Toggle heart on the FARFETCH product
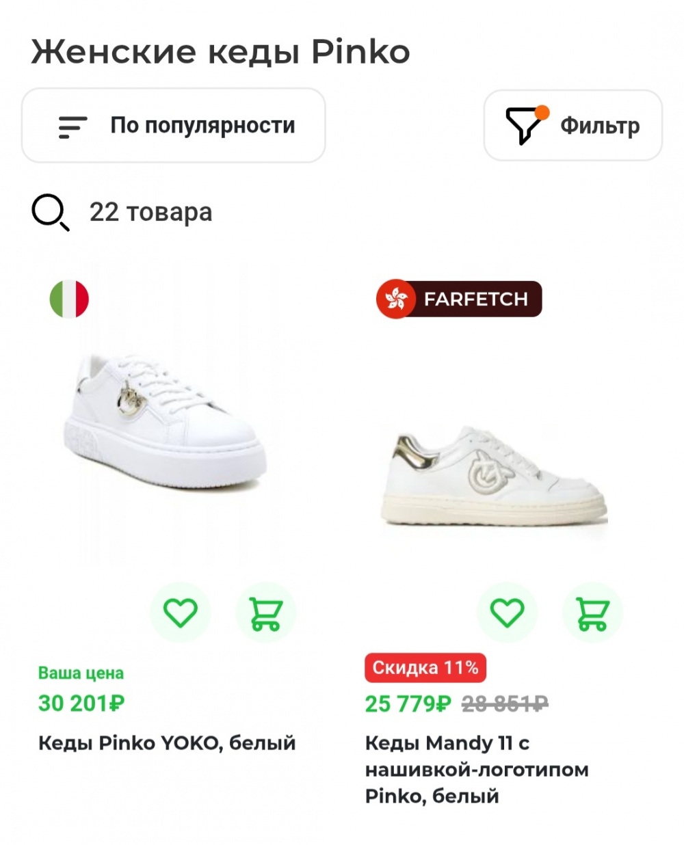 (x=505, y=613)
